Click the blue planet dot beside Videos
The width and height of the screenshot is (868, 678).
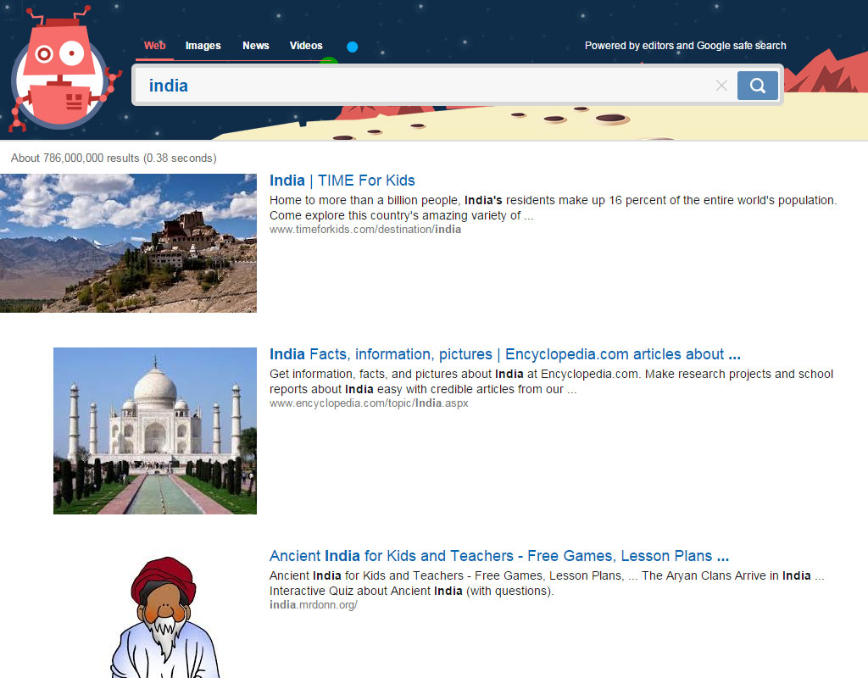point(352,47)
